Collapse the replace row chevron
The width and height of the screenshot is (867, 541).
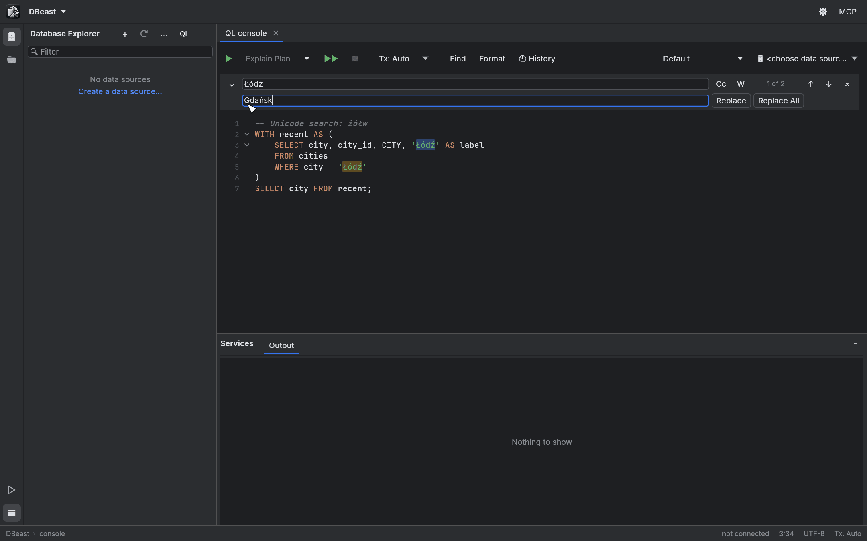click(x=232, y=85)
